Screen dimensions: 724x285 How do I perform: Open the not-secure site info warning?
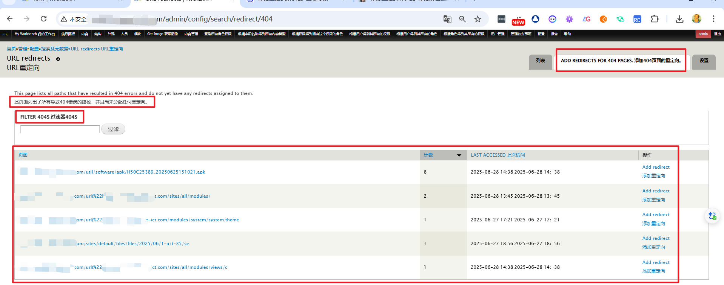74,19
